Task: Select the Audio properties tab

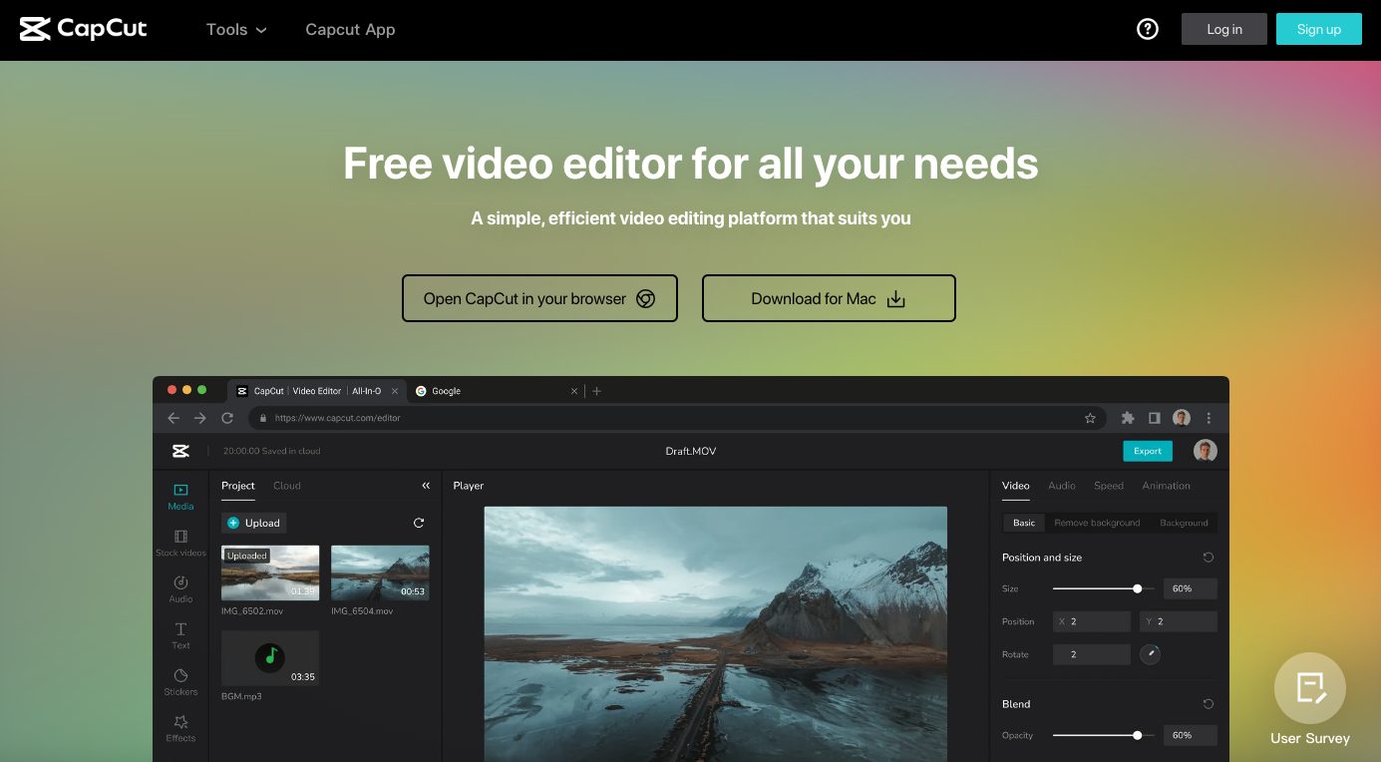Action: point(1062,486)
